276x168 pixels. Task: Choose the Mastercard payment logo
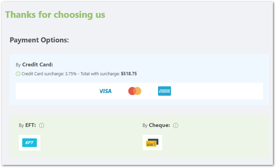pyautogui.click(x=135, y=91)
